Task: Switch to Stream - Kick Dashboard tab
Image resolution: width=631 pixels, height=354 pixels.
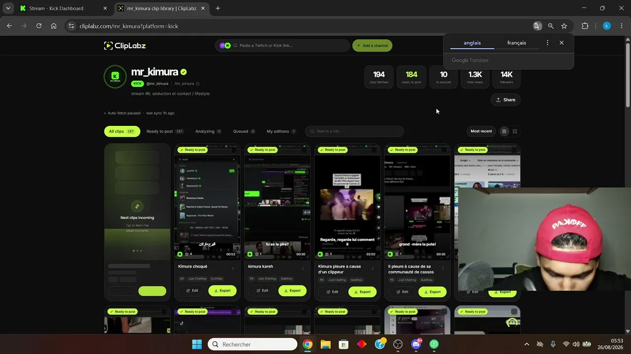Action: pyautogui.click(x=64, y=8)
